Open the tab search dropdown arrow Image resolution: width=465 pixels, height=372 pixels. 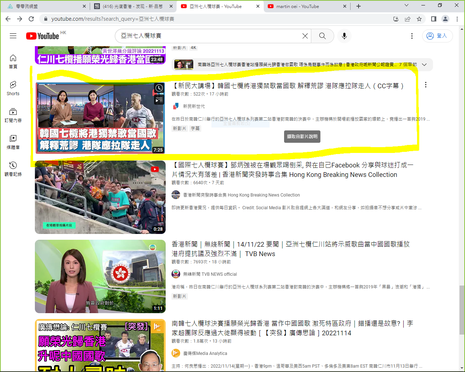[407, 5]
